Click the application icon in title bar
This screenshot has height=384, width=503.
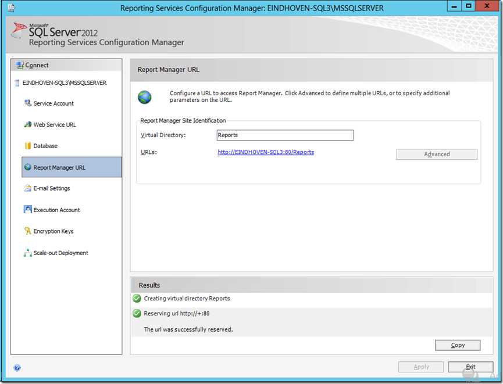click(11, 8)
